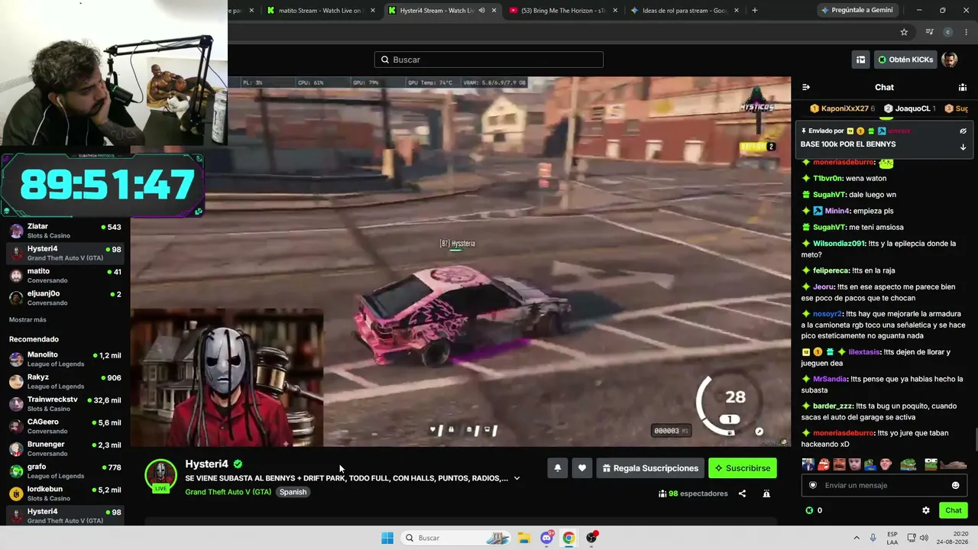This screenshot has width=978, height=550.
Task: Click the KICKs balance icon below chat
Action: tap(809, 510)
